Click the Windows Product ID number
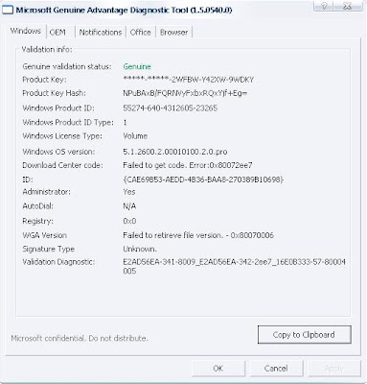 (171, 108)
